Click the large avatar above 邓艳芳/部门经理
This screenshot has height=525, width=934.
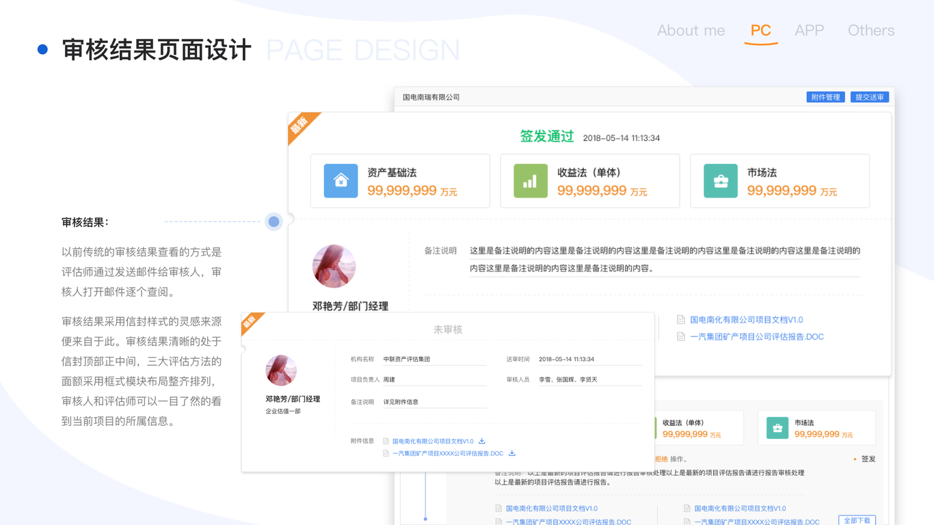click(334, 266)
